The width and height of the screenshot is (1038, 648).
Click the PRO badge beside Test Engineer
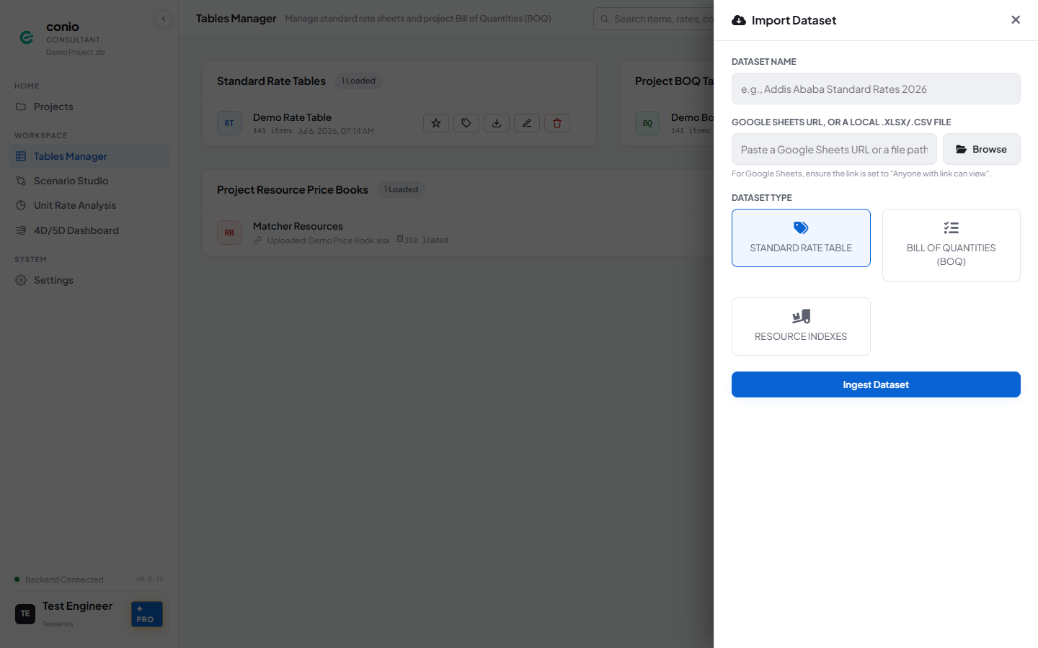[x=147, y=614]
